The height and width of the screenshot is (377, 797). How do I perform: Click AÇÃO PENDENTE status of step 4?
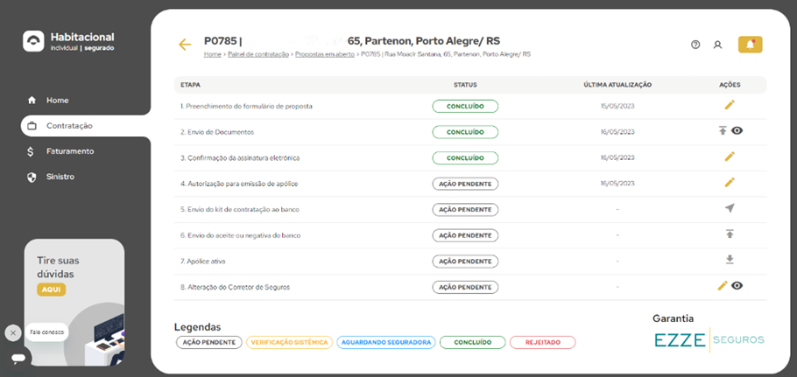tap(465, 184)
